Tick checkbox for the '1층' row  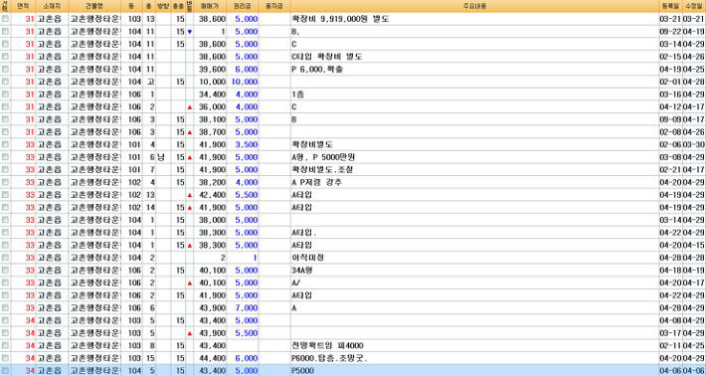coord(5,94)
